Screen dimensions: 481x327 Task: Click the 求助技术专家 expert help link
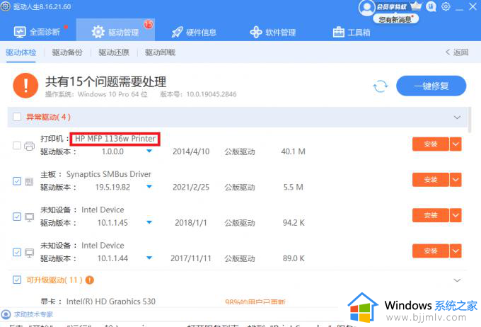click(33, 314)
